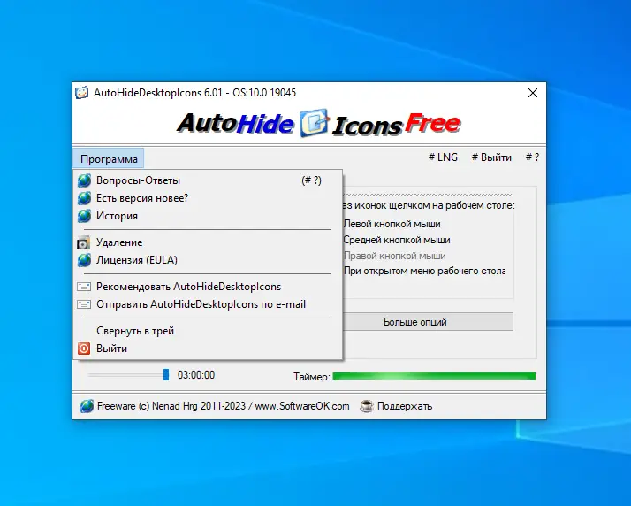Select Удаление from the menu
631x506 pixels.
(x=208, y=242)
